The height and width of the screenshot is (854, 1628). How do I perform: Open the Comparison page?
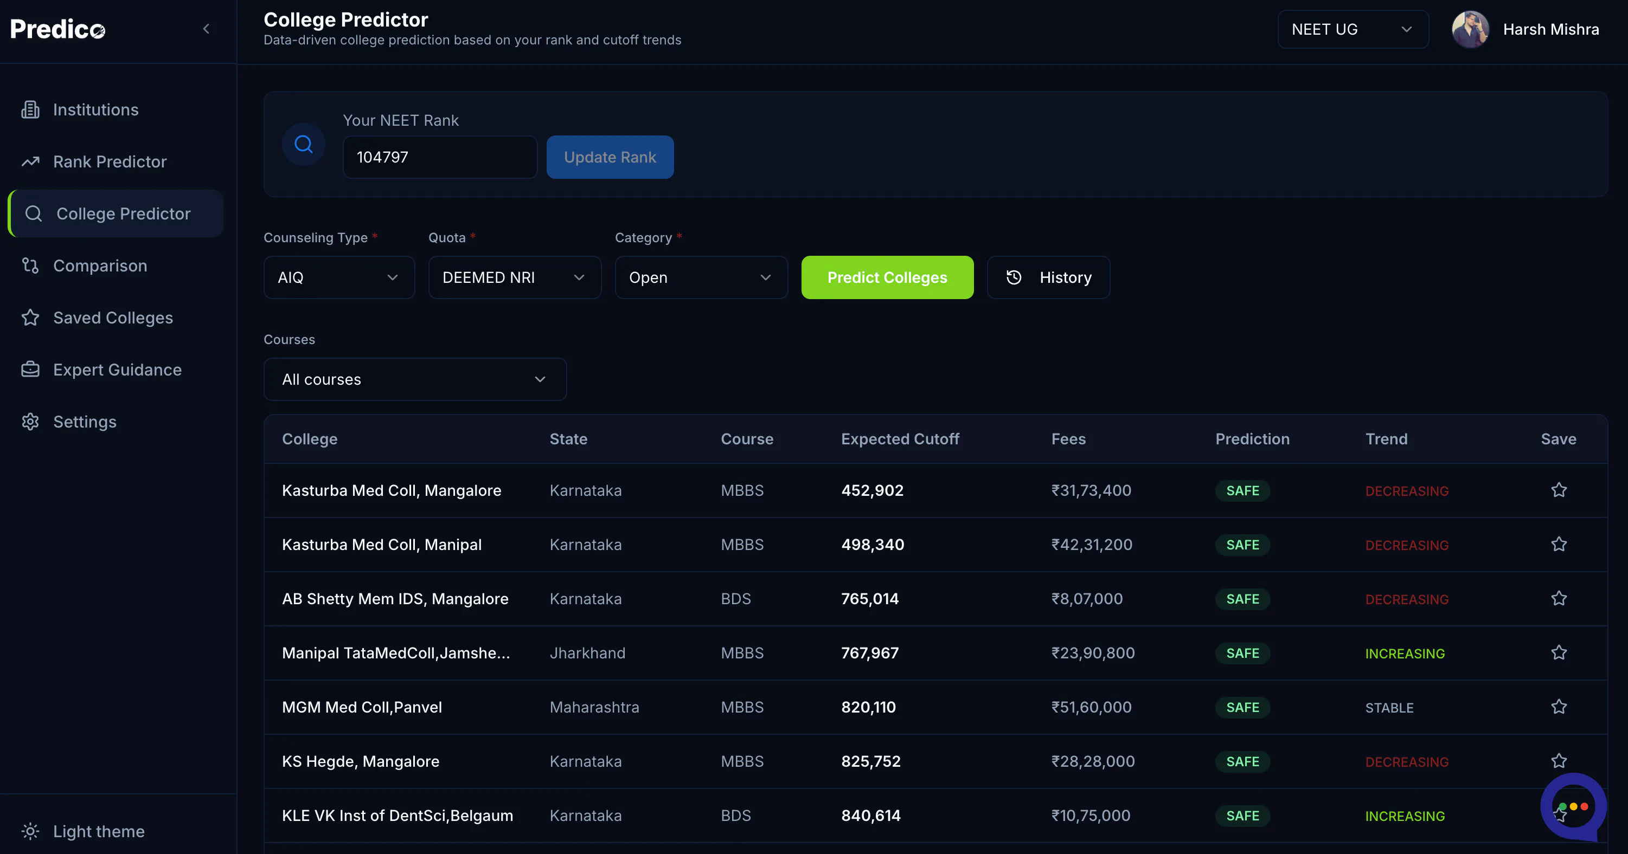[x=100, y=266]
